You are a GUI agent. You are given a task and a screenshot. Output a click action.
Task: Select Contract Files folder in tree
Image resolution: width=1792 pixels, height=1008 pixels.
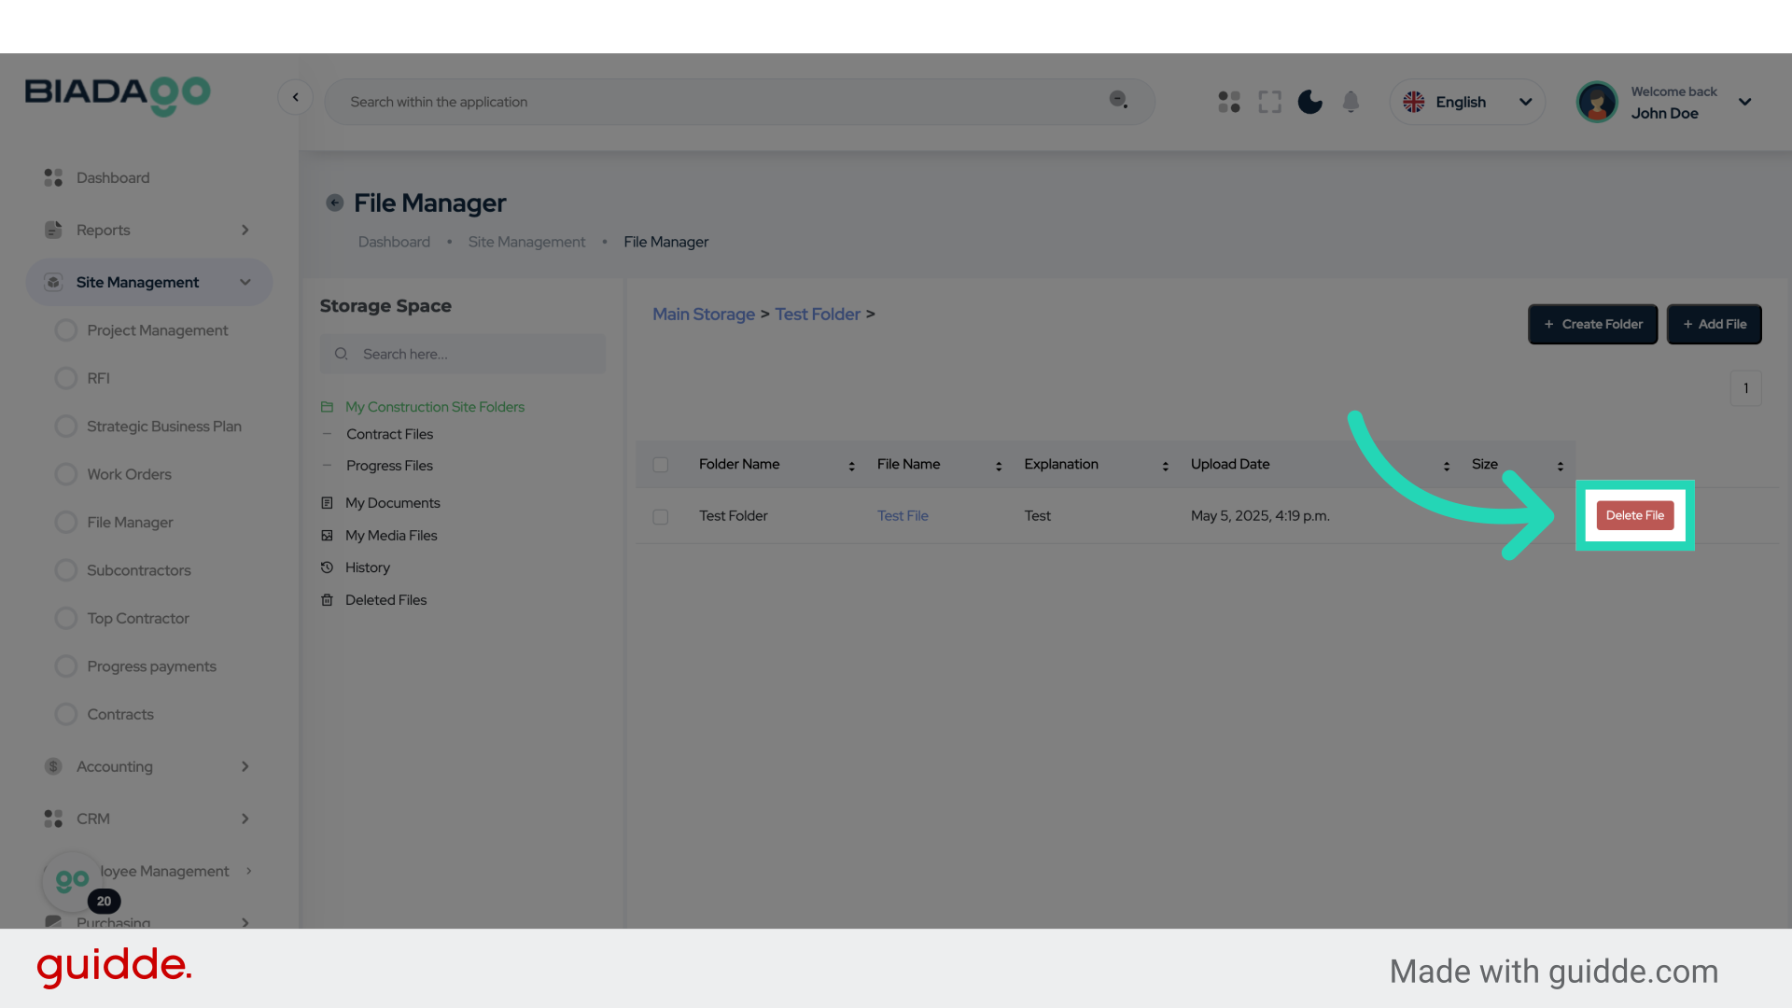389,434
